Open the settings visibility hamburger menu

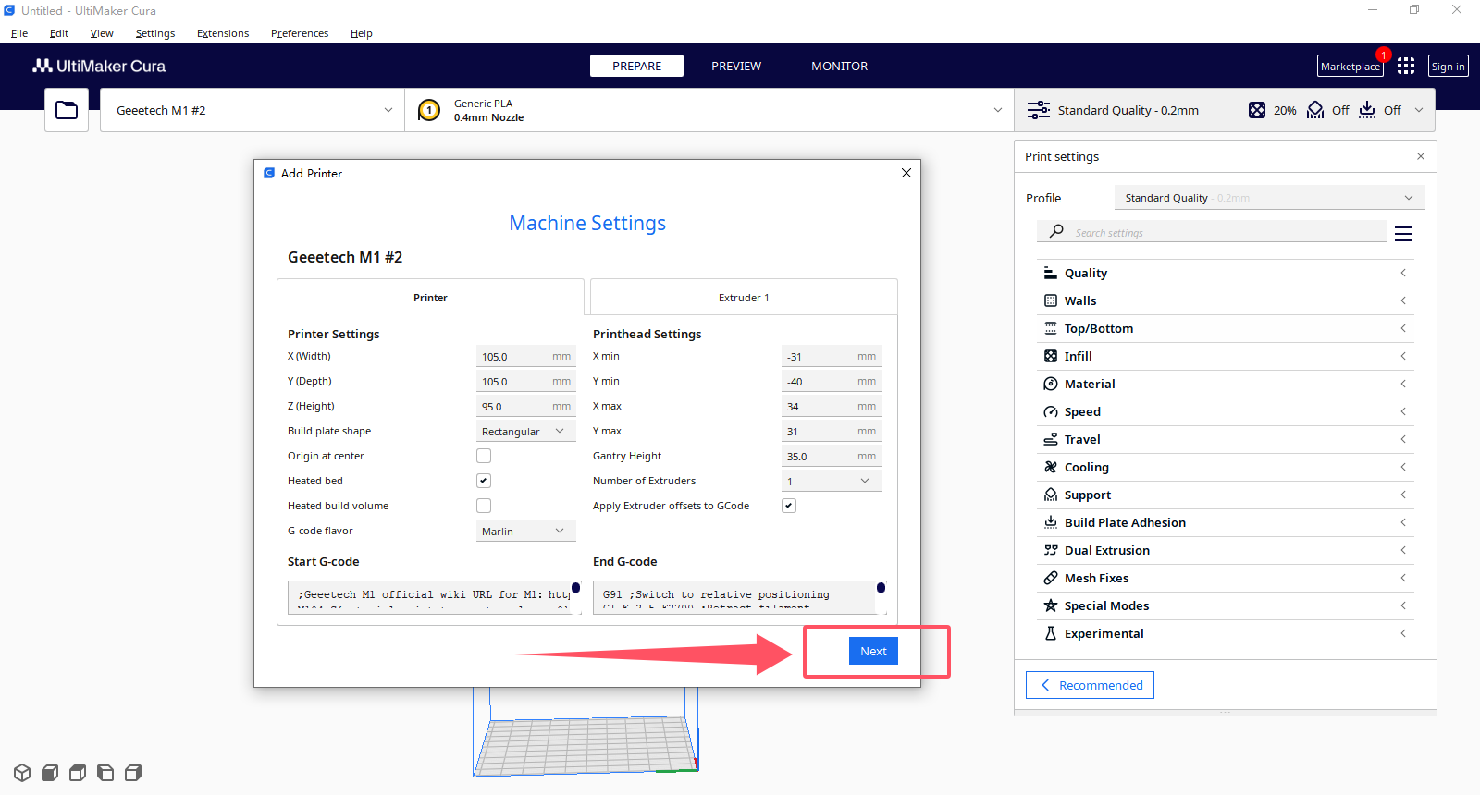point(1403,234)
